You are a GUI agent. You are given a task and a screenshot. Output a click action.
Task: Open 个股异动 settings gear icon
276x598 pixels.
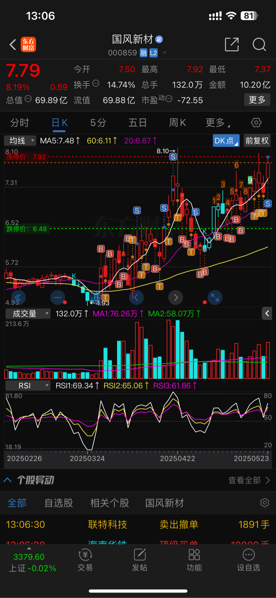coord(264,503)
